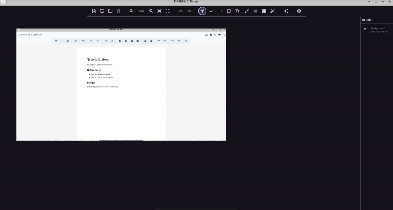
Task: Open the four-squares arrange options
Action: [x=264, y=11]
